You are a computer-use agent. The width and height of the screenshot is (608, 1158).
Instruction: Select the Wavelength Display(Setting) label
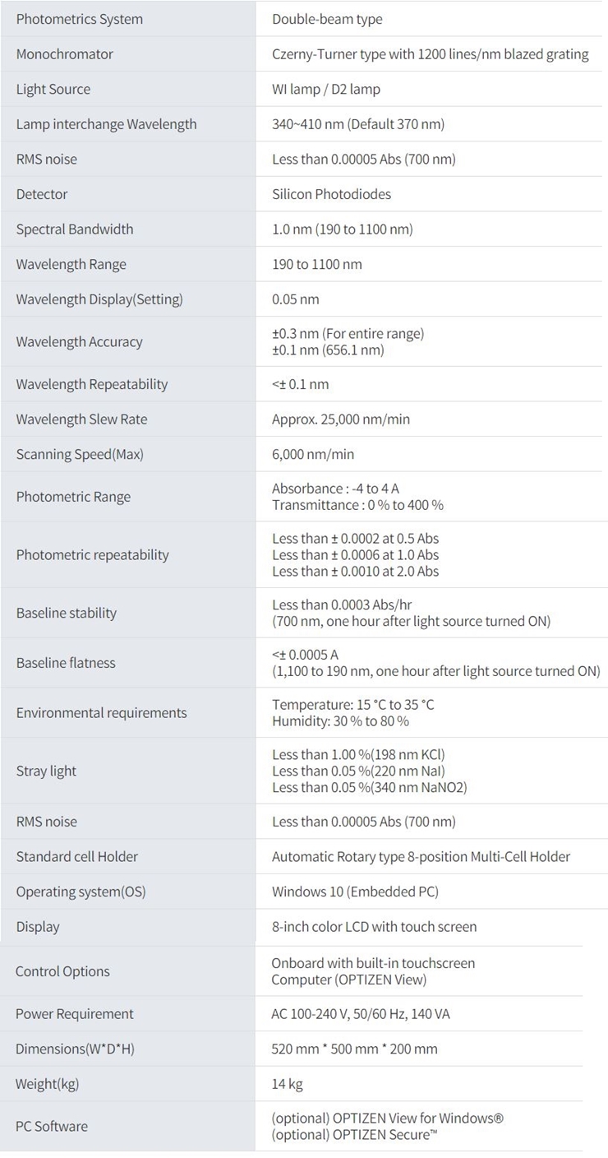click(99, 299)
